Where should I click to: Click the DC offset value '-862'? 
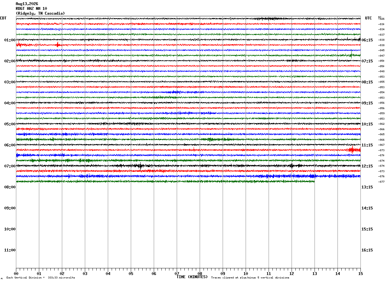click(x=382, y=124)
